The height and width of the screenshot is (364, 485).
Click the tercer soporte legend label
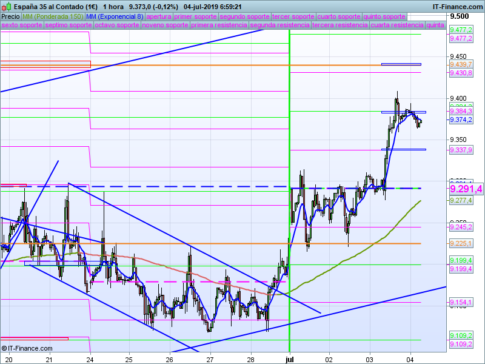(x=293, y=16)
